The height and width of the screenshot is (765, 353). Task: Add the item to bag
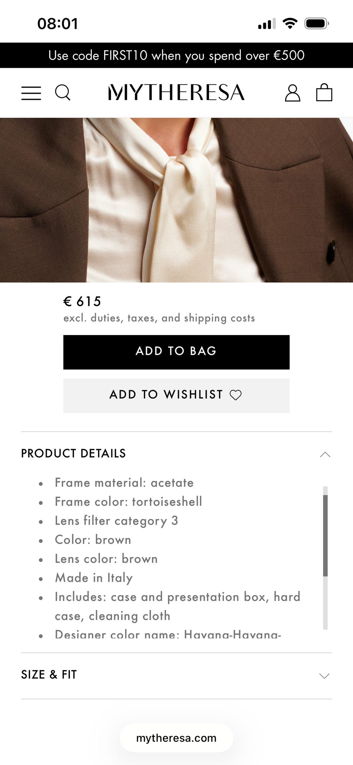pos(176,352)
